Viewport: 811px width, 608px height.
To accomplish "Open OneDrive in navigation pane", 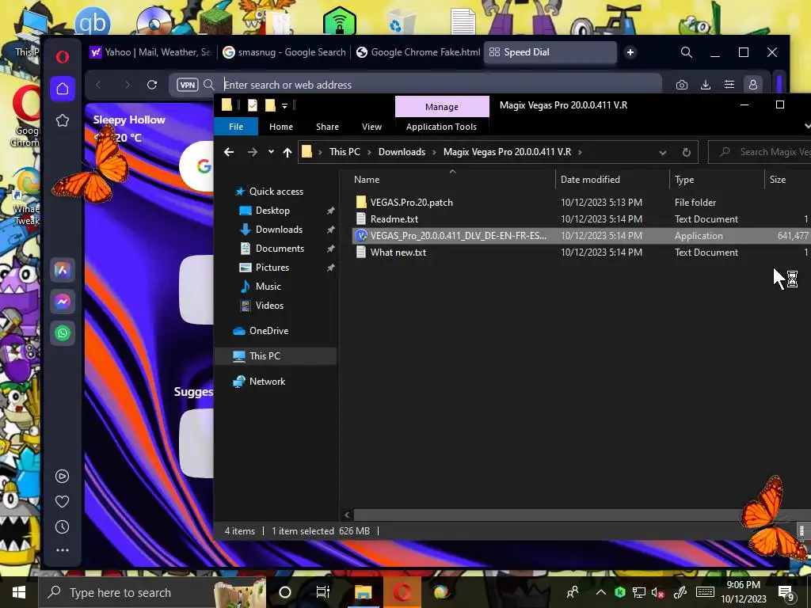I will pos(268,331).
